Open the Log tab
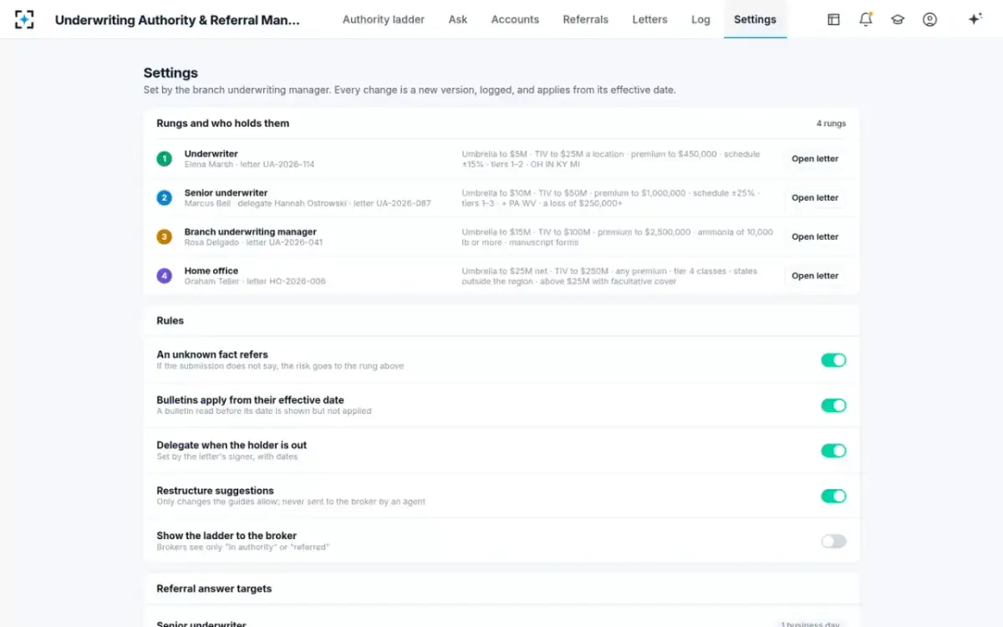The image size is (1003, 627). pyautogui.click(x=700, y=19)
